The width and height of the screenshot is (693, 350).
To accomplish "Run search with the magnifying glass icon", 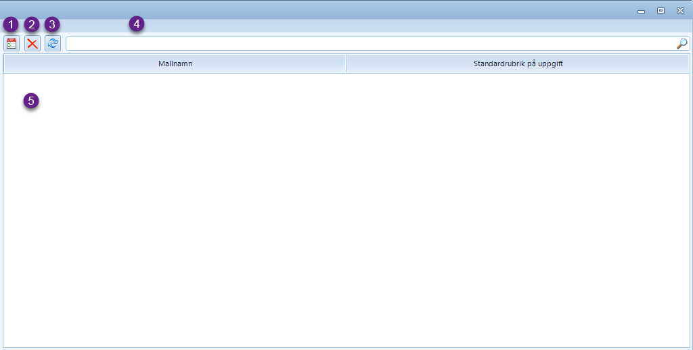I will [x=682, y=44].
